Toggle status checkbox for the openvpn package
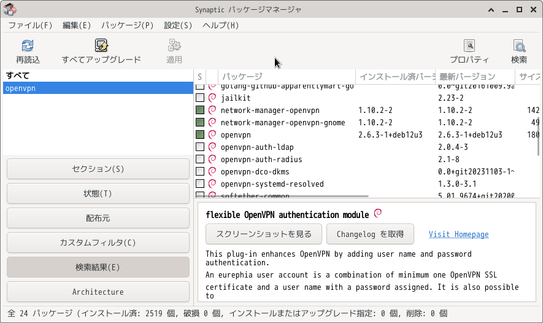This screenshot has width=543, height=323. tap(200, 134)
